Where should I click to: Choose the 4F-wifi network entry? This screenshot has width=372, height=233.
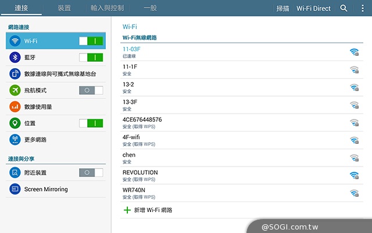233,140
